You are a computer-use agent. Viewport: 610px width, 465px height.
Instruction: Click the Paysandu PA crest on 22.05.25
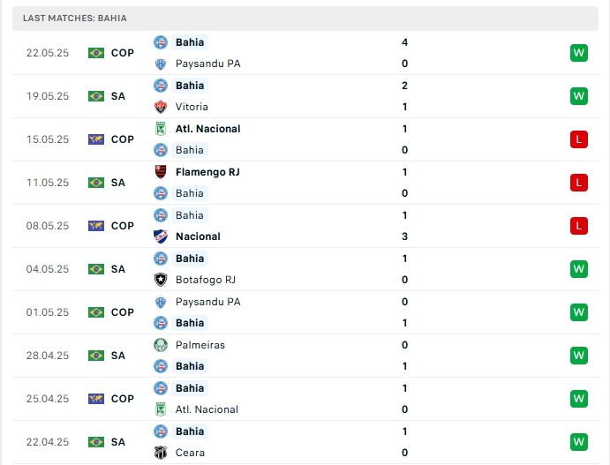tap(161, 64)
